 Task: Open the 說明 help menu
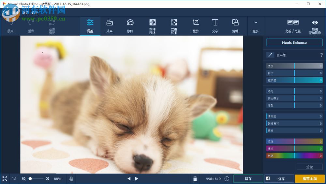(35, 12)
